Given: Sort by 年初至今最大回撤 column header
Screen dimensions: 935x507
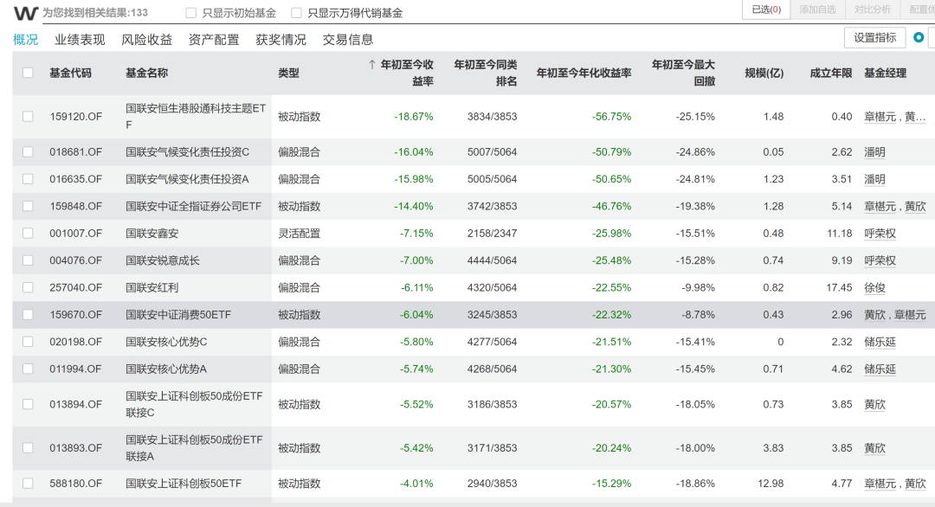Looking at the screenshot, I should point(683,73).
